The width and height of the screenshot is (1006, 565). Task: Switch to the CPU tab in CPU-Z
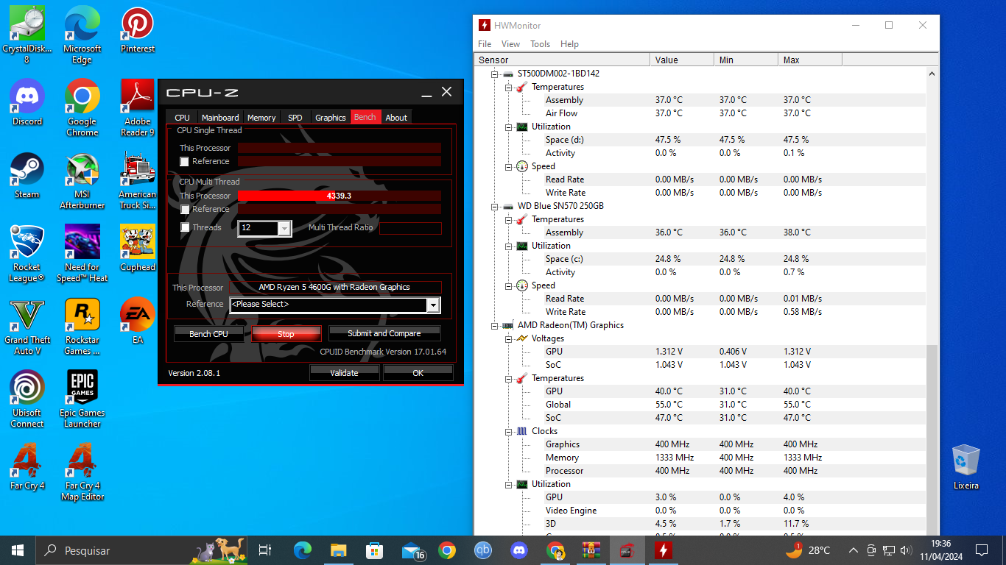[182, 118]
